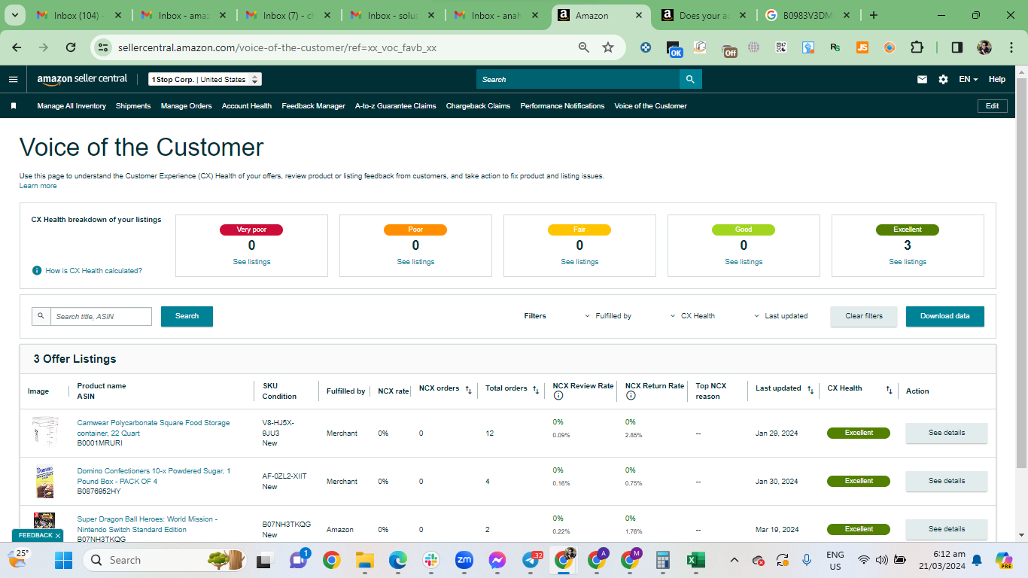Open Camwear Polycarbonate Square Food Storage product link
Image resolution: width=1028 pixels, height=578 pixels.
[x=154, y=428]
